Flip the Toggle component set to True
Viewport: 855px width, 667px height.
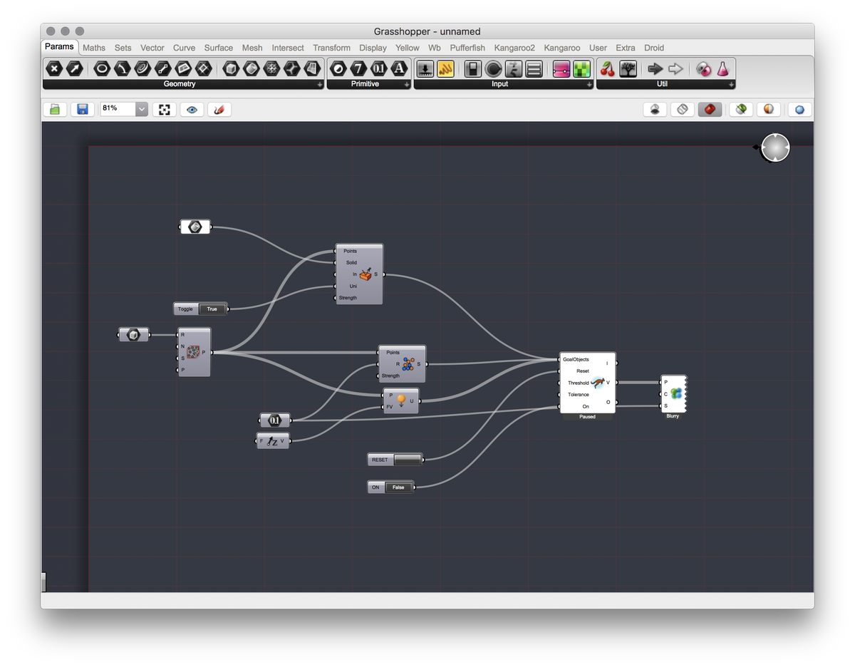[x=212, y=309]
